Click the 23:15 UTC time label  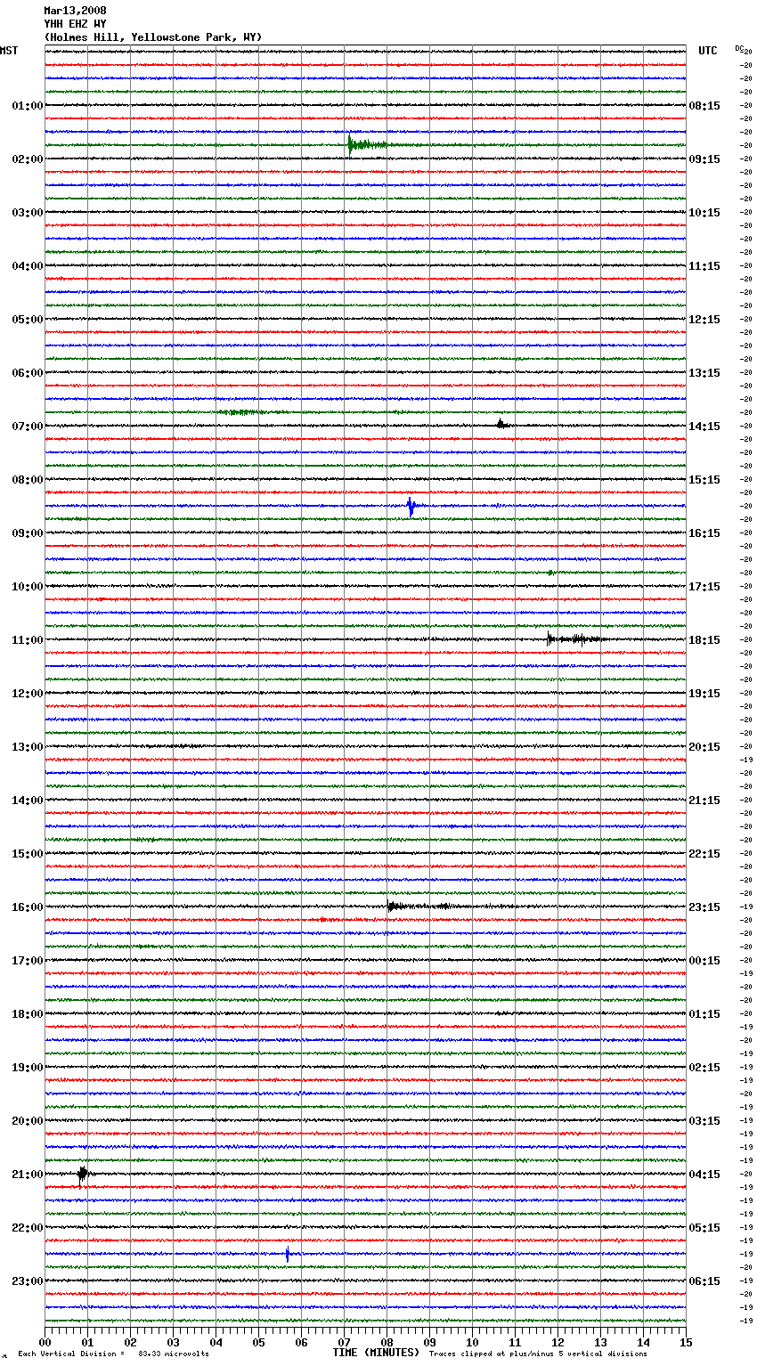(704, 907)
